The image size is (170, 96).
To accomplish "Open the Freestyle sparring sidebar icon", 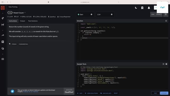I will click(x=3, y=25).
